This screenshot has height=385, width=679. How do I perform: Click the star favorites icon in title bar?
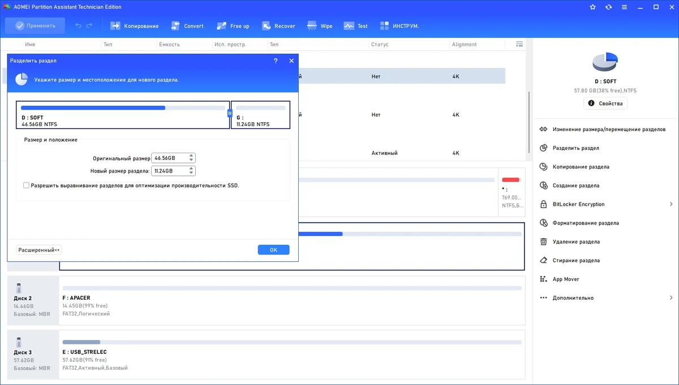(x=592, y=7)
